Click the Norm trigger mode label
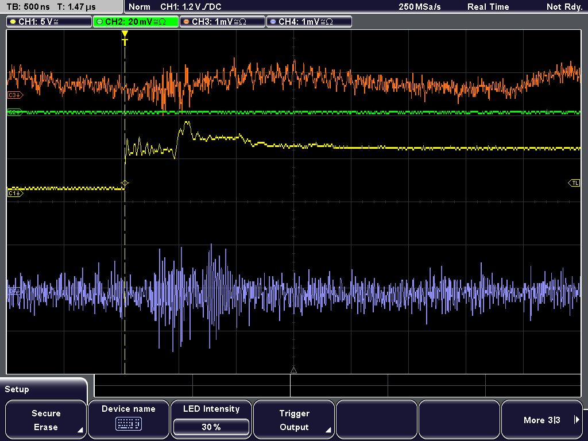The width and height of the screenshot is (588, 441). pos(140,7)
